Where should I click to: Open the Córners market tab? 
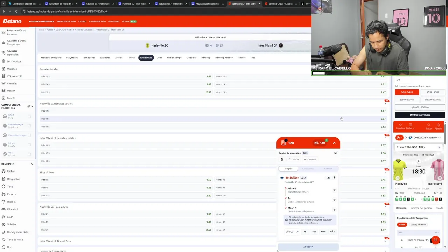click(119, 58)
